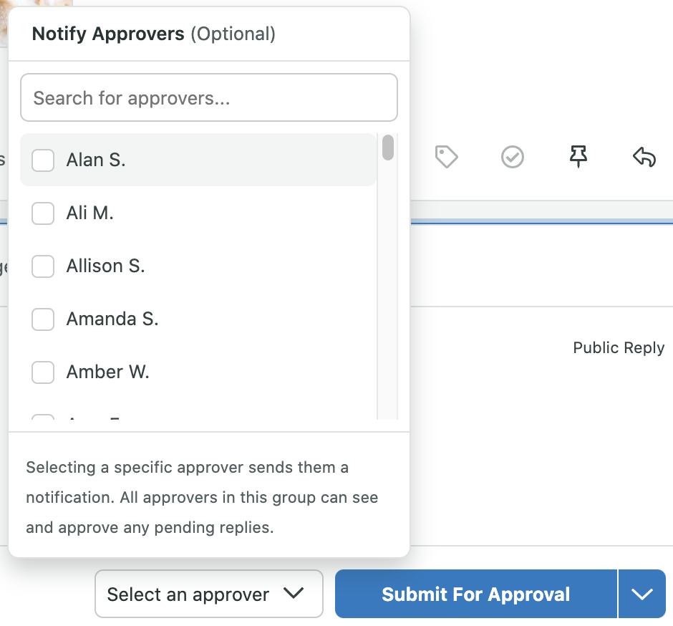673x626 pixels.
Task: Select the Allison S. name text
Action: click(x=105, y=266)
